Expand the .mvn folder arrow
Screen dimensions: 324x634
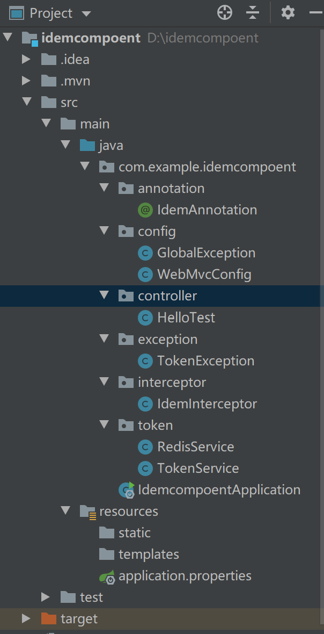[26, 81]
